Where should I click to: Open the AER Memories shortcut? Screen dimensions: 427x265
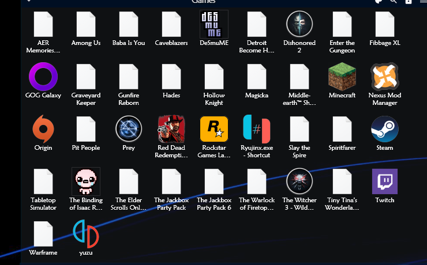tap(43, 24)
